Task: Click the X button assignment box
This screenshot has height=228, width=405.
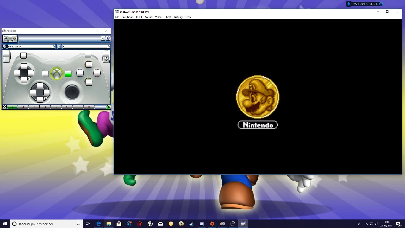Action: pyautogui.click(x=80, y=73)
